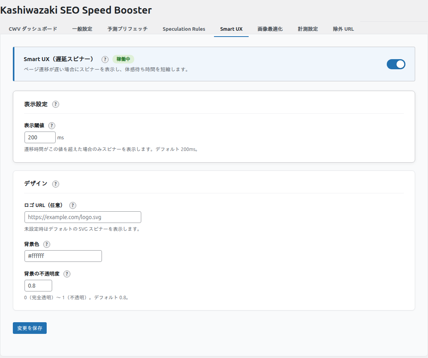Image resolution: width=428 pixels, height=358 pixels.
Task: Disable the Smart UX spinner toggle
Action: pos(396,64)
